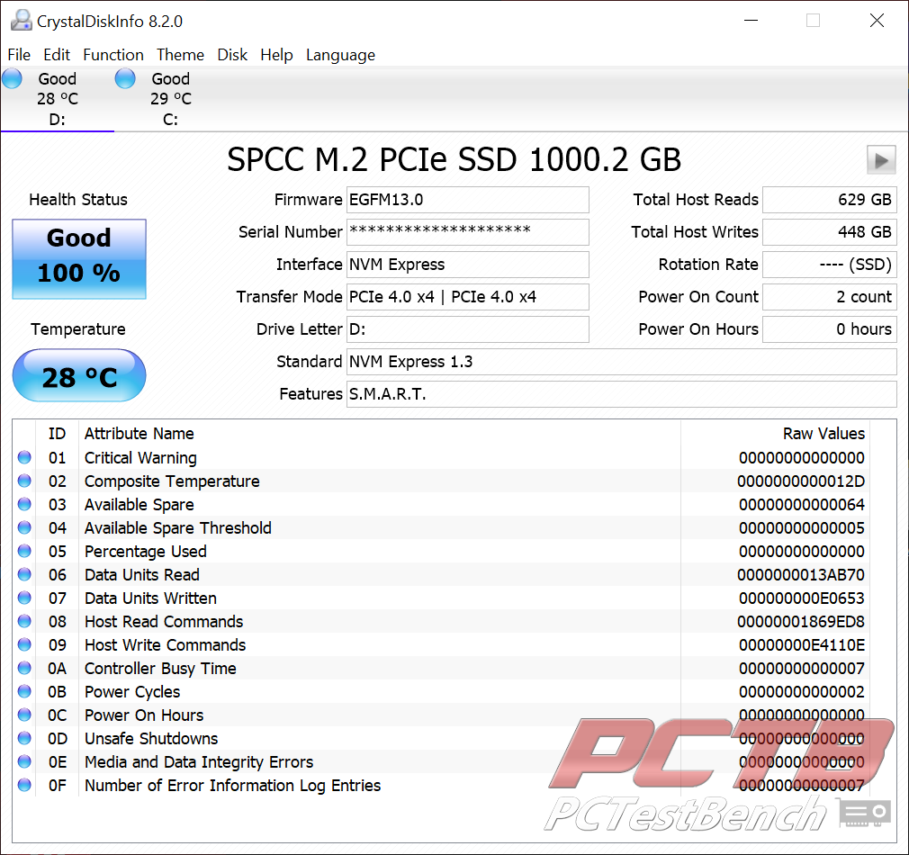Click the Power On Hours 0 hours value
The width and height of the screenshot is (909, 855).
click(830, 329)
